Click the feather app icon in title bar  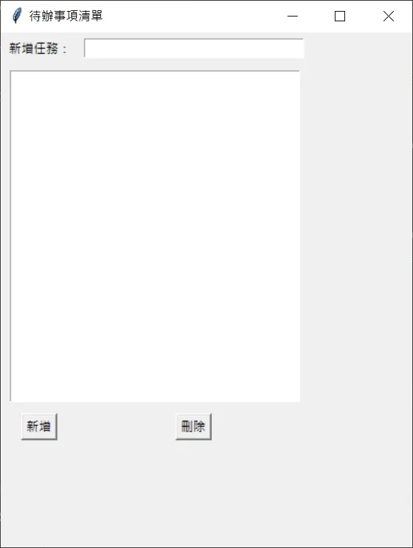pos(16,16)
